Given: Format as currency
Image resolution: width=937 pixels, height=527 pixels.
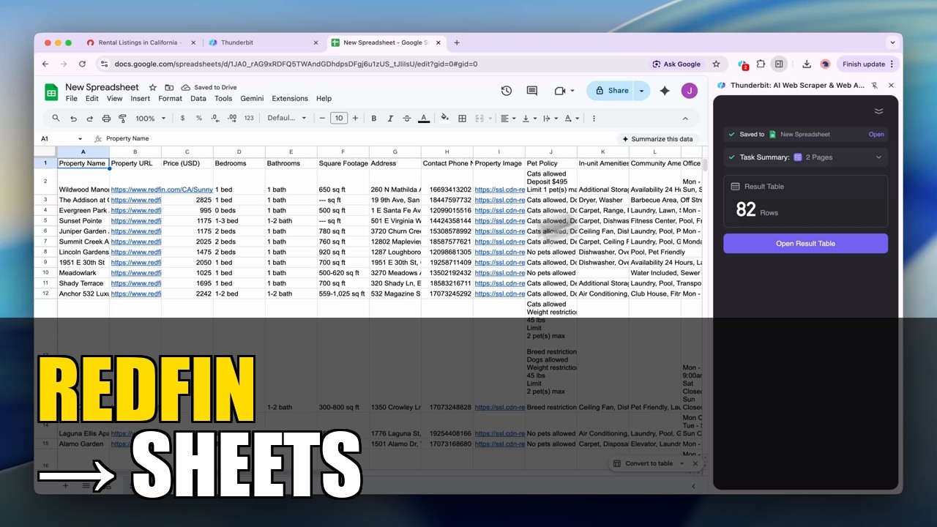Looking at the screenshot, I should (x=182, y=118).
